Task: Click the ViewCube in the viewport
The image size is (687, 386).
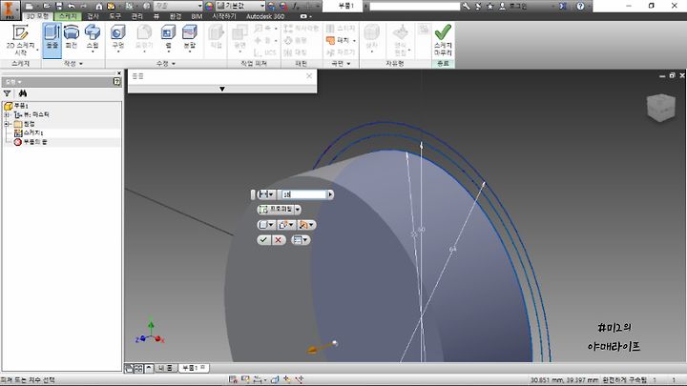Action: [660, 107]
